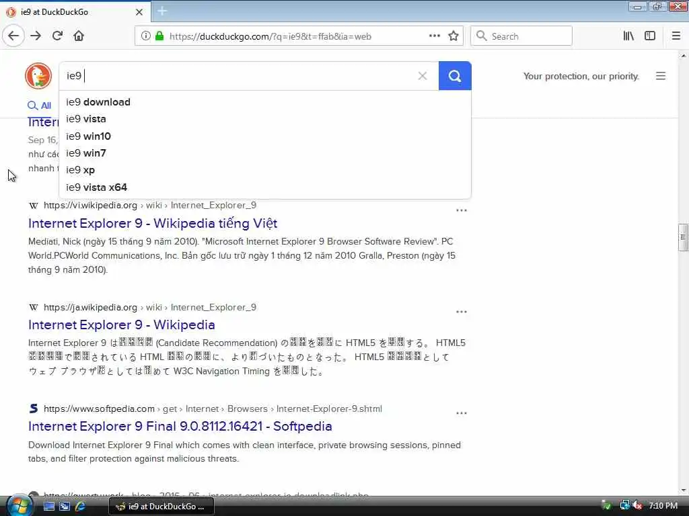Submit search with blue magnifier button
The width and height of the screenshot is (689, 516).
(x=455, y=76)
